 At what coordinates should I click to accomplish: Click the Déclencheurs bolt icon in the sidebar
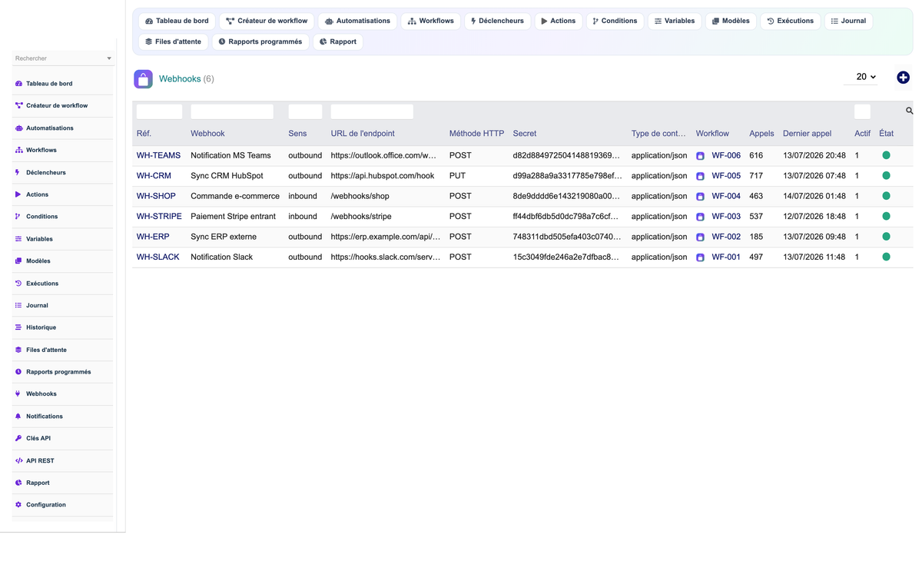pyautogui.click(x=18, y=172)
